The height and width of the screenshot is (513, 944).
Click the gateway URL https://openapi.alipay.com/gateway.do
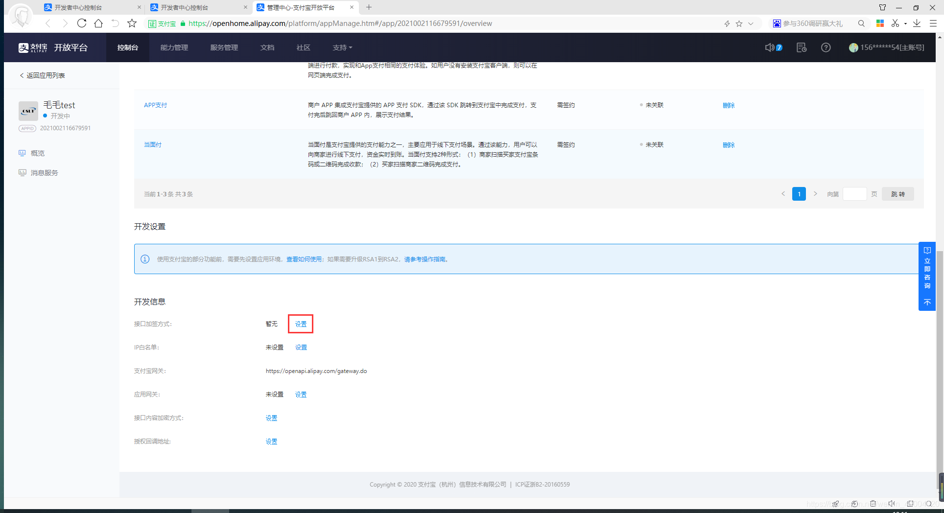pos(316,371)
